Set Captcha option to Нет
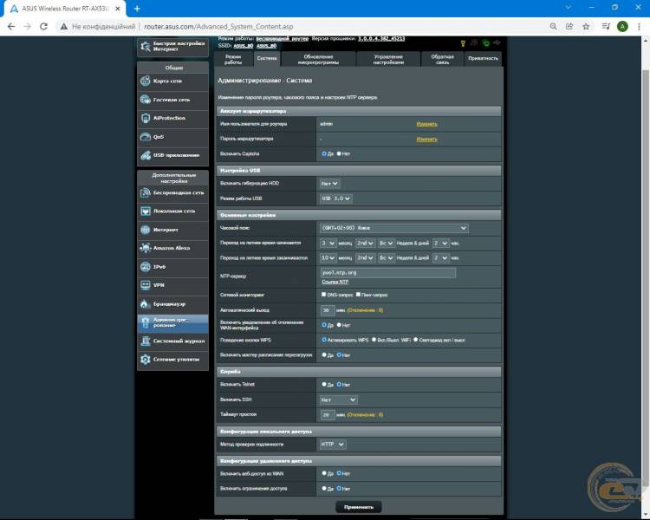 (339, 154)
